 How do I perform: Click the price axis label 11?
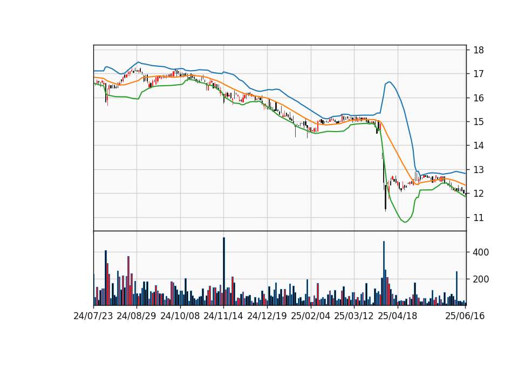tap(479, 217)
